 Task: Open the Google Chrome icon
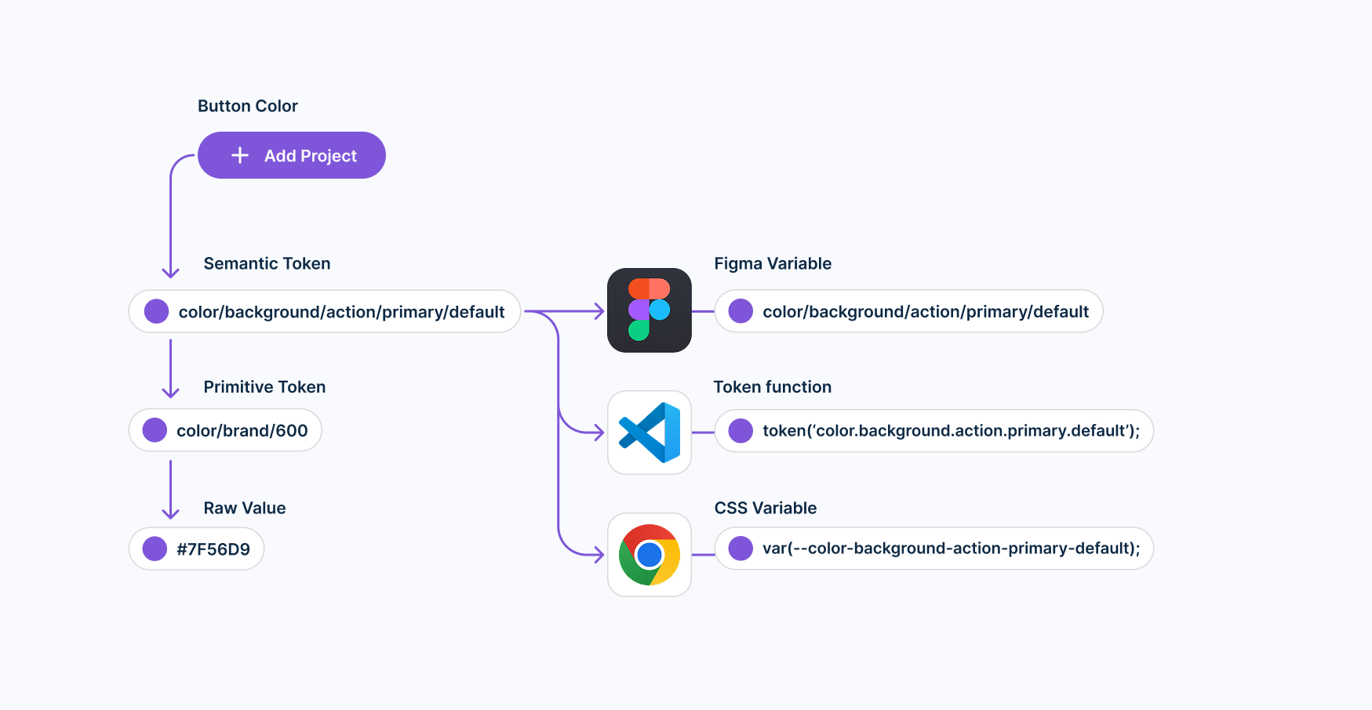[650, 555]
